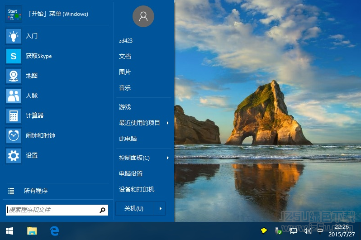Click the 关机(U) shutdown button
The width and height of the screenshot is (361, 240).
135,209
